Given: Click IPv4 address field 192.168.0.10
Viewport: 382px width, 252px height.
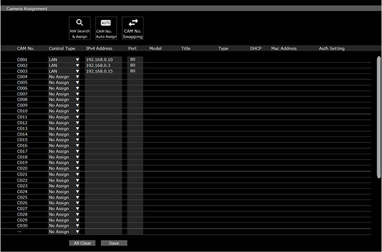Looking at the screenshot, I should pyautogui.click(x=104, y=60).
